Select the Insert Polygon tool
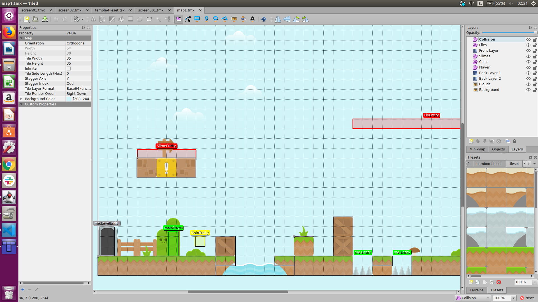Image resolution: width=538 pixels, height=302 pixels. coord(225,19)
